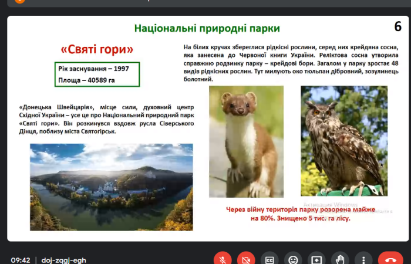Select the monastery river landscape photo
411x264 pixels.
tap(111, 187)
